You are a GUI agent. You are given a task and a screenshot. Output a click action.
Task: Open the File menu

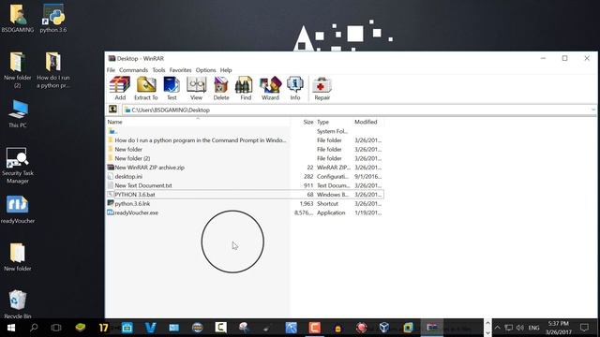point(111,70)
